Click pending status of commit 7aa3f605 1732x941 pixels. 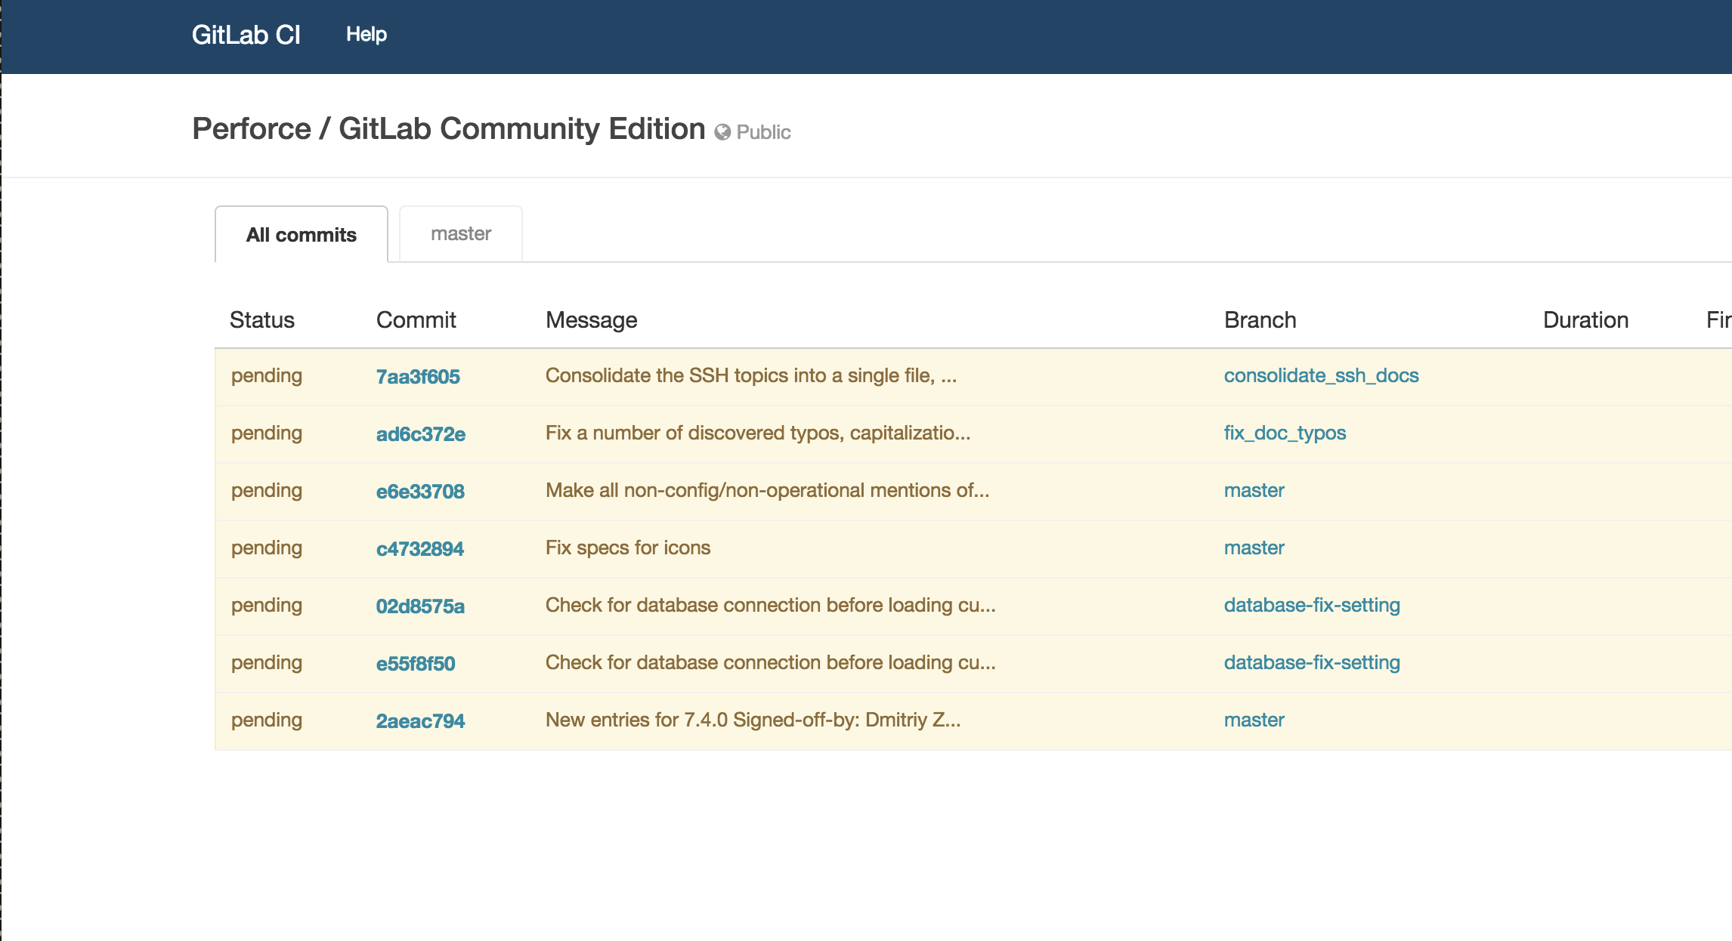pos(267,376)
